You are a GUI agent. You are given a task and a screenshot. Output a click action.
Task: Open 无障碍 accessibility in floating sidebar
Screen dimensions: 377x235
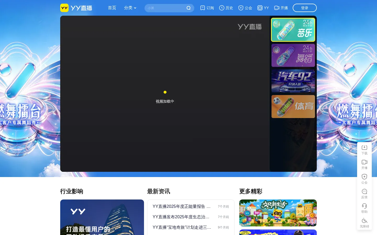click(x=364, y=223)
